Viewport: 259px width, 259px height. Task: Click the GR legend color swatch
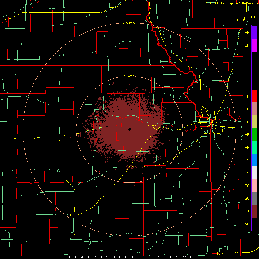tap(254, 109)
